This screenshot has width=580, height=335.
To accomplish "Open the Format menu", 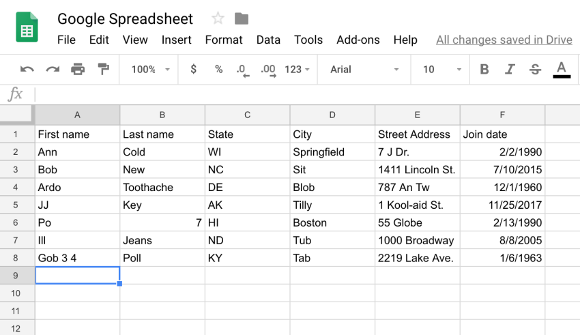I will click(224, 40).
